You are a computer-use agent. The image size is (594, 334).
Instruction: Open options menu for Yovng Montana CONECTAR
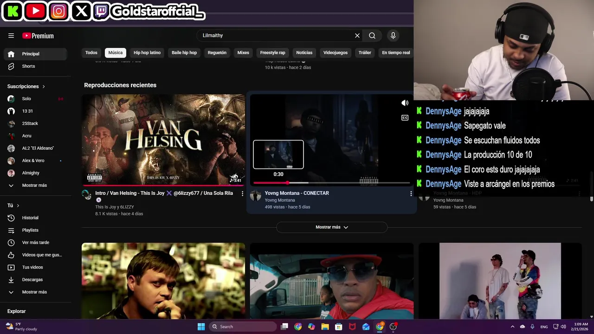[411, 193]
